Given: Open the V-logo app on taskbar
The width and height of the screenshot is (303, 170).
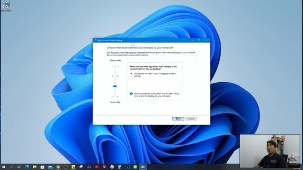Looking at the screenshot, I should [127, 167].
